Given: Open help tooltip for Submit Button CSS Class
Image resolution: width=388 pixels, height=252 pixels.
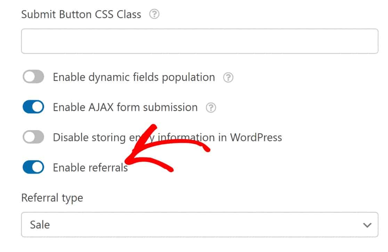Looking at the screenshot, I should pos(154,14).
